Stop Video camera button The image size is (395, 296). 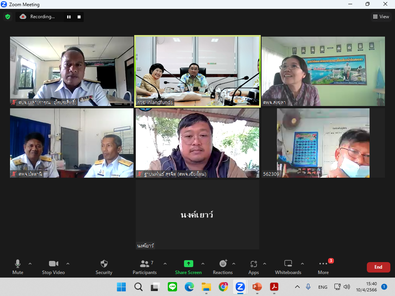point(53,267)
